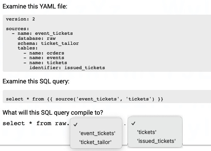Click the 'identifier: issued_tickets' line
The width and height of the screenshot is (211, 151).
coord(67,68)
